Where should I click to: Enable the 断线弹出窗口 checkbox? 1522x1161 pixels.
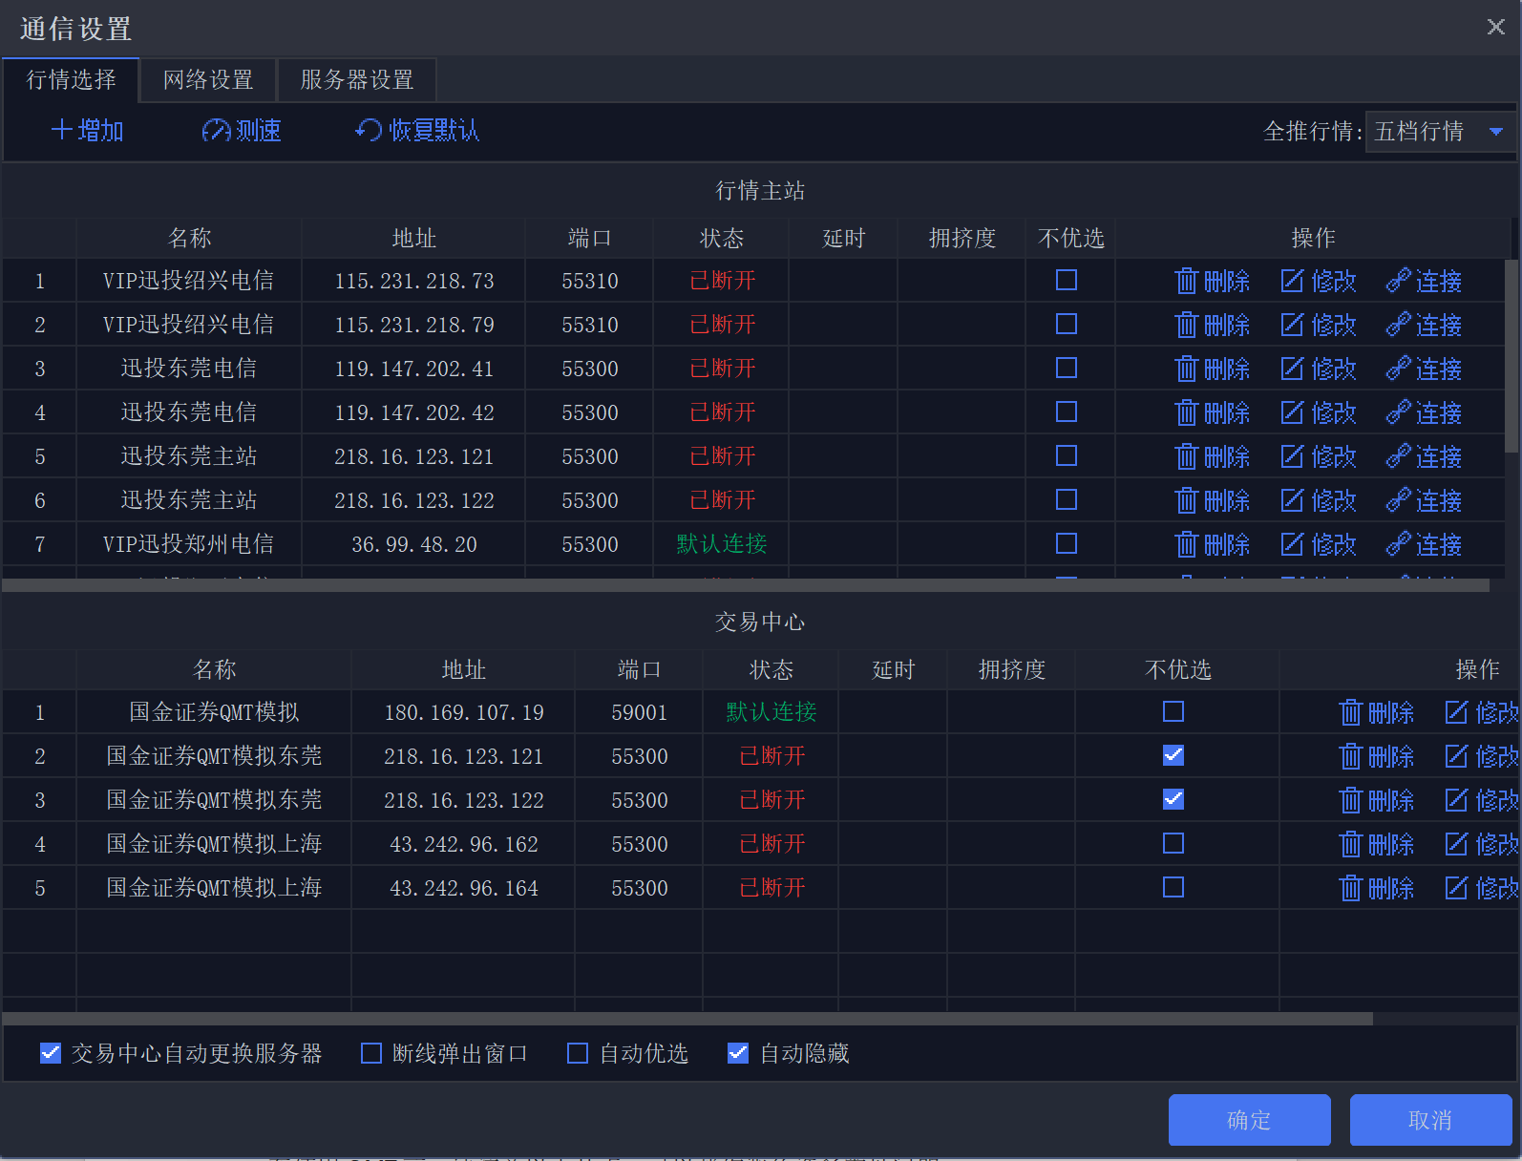click(x=371, y=1053)
